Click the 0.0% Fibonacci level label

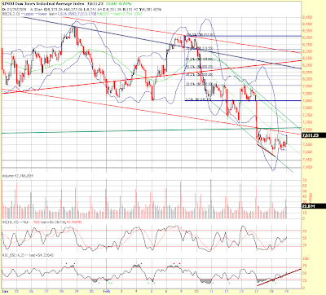click(x=198, y=99)
